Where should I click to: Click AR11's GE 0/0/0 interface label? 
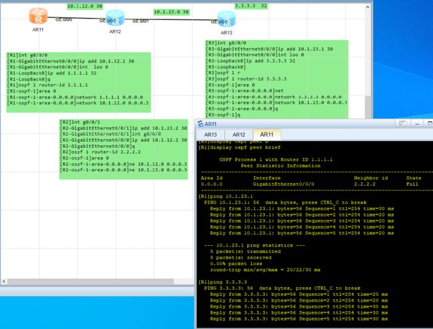64,19
